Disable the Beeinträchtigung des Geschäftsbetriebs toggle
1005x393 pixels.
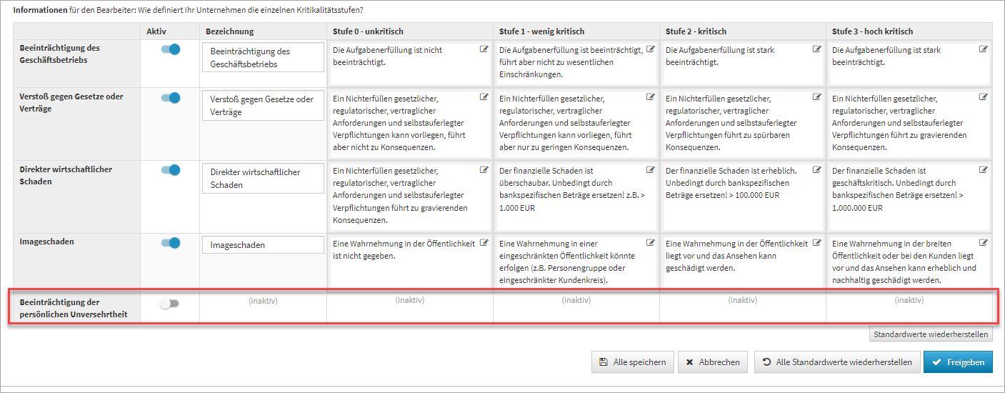(x=170, y=49)
